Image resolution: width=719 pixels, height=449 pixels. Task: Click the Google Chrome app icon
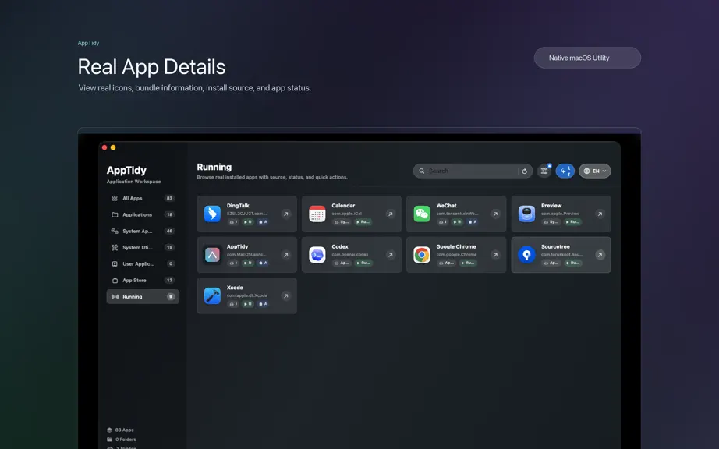[x=422, y=255]
